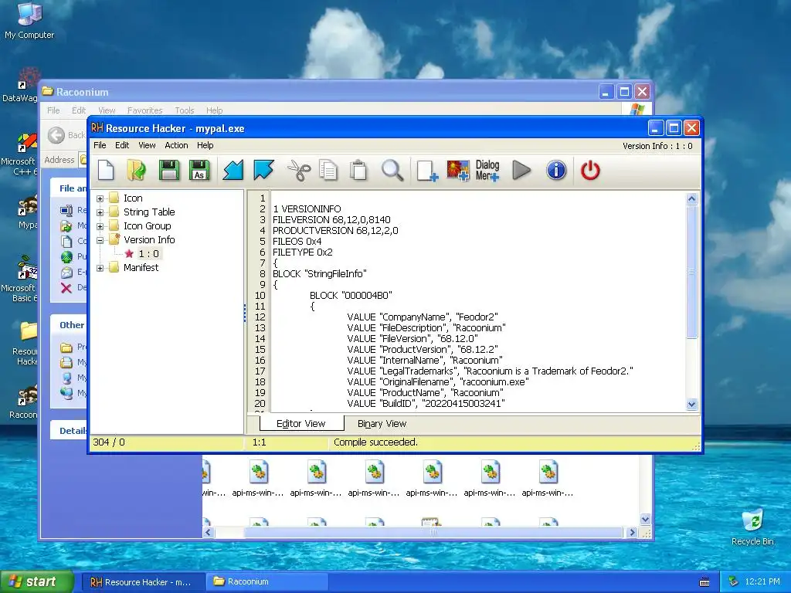The height and width of the screenshot is (593, 791).
Task: Click the red power exit icon
Action: click(x=590, y=170)
